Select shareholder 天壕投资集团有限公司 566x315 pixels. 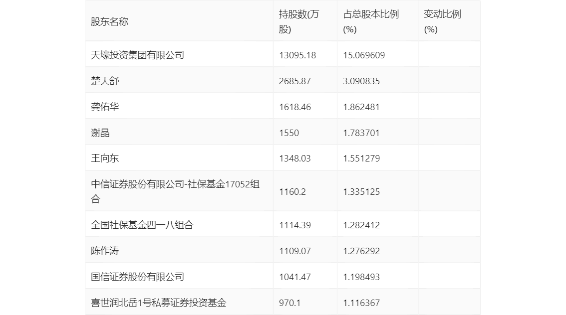pyautogui.click(x=138, y=55)
